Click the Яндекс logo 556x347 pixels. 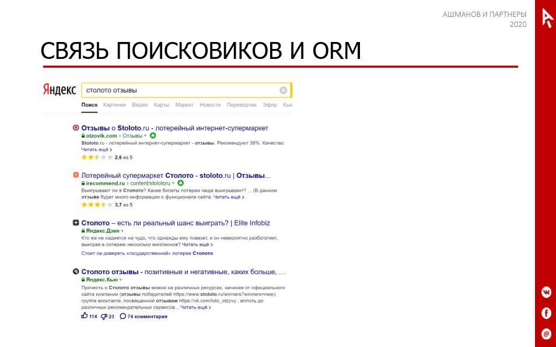pyautogui.click(x=59, y=89)
